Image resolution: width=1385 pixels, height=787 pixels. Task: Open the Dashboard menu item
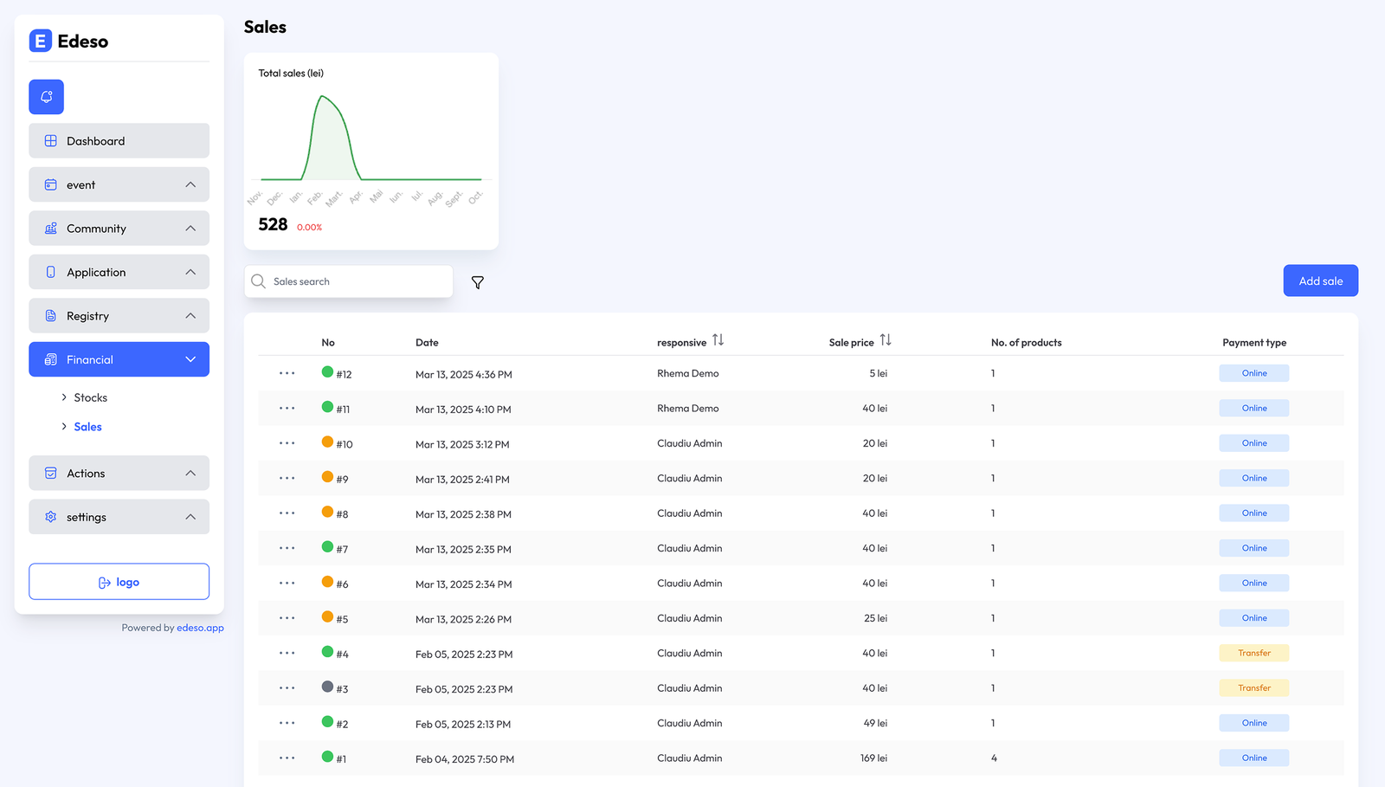click(119, 141)
